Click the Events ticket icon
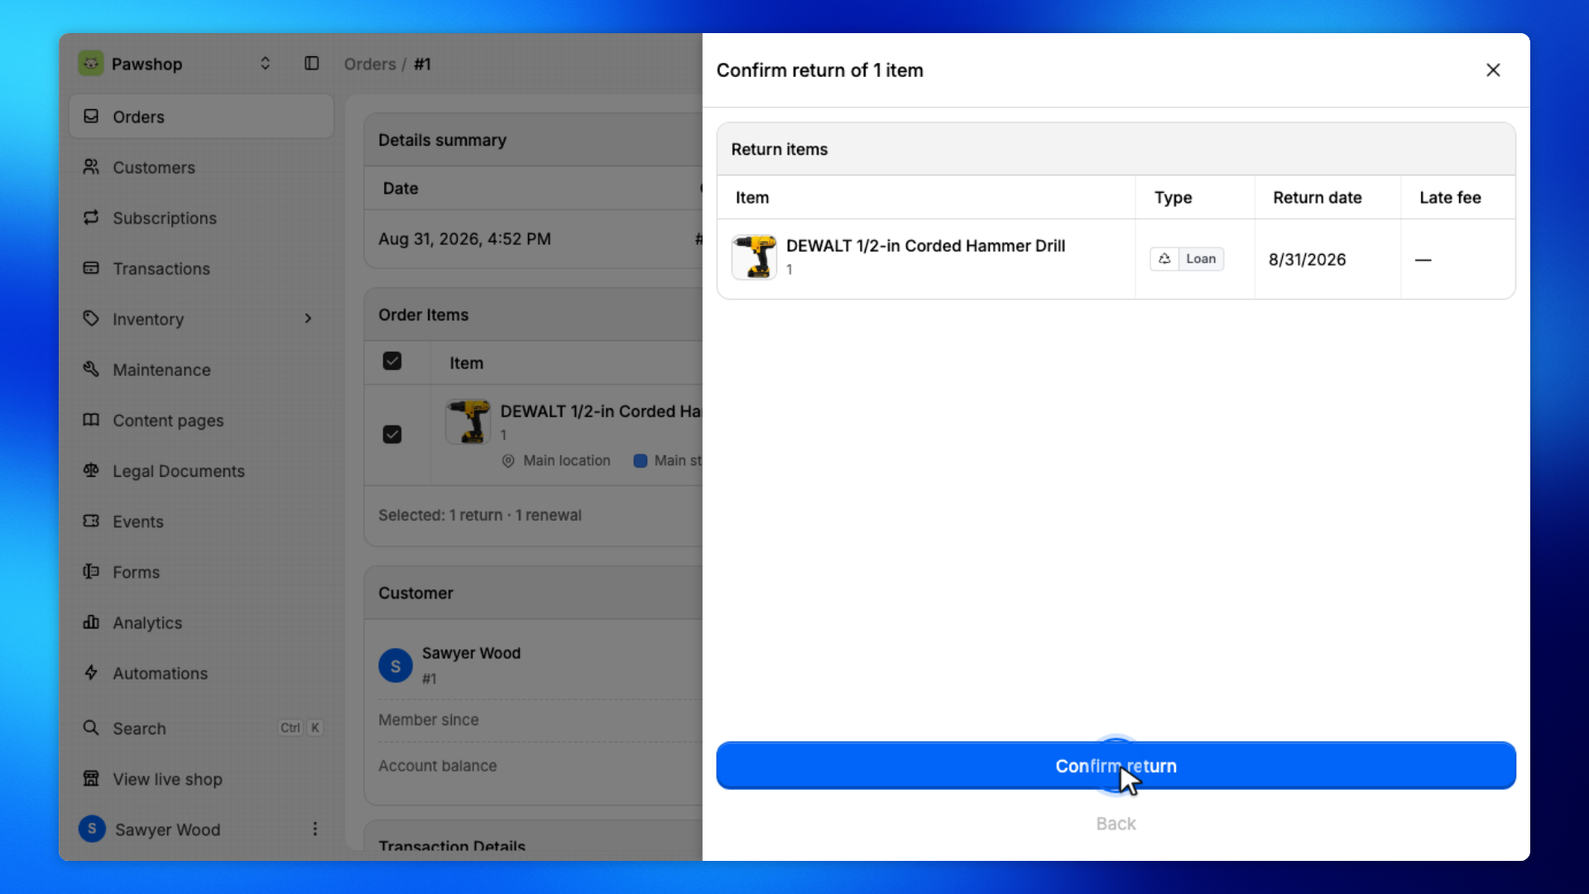This screenshot has width=1589, height=894. 91,521
